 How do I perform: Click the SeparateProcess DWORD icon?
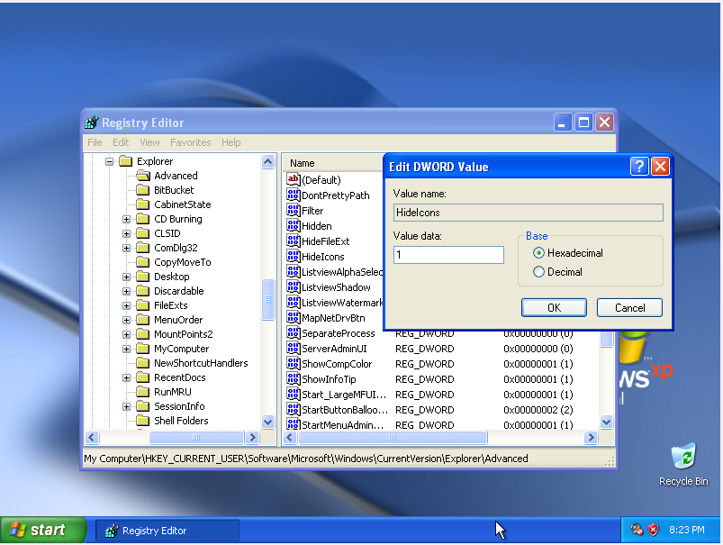(294, 332)
